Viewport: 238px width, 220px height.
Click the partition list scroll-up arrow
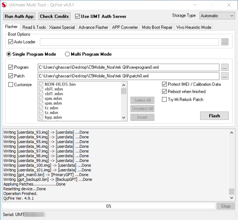click(124, 85)
